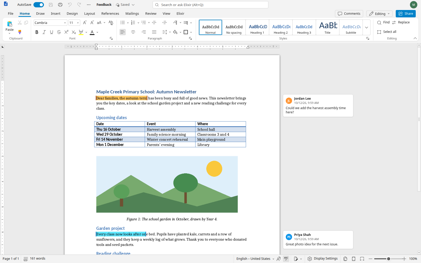421x263 pixels.
Task: Apply Subscript formatting
Action: (74, 32)
